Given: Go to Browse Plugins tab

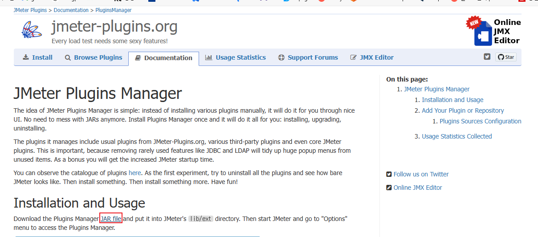Looking at the screenshot, I should pyautogui.click(x=93, y=57).
